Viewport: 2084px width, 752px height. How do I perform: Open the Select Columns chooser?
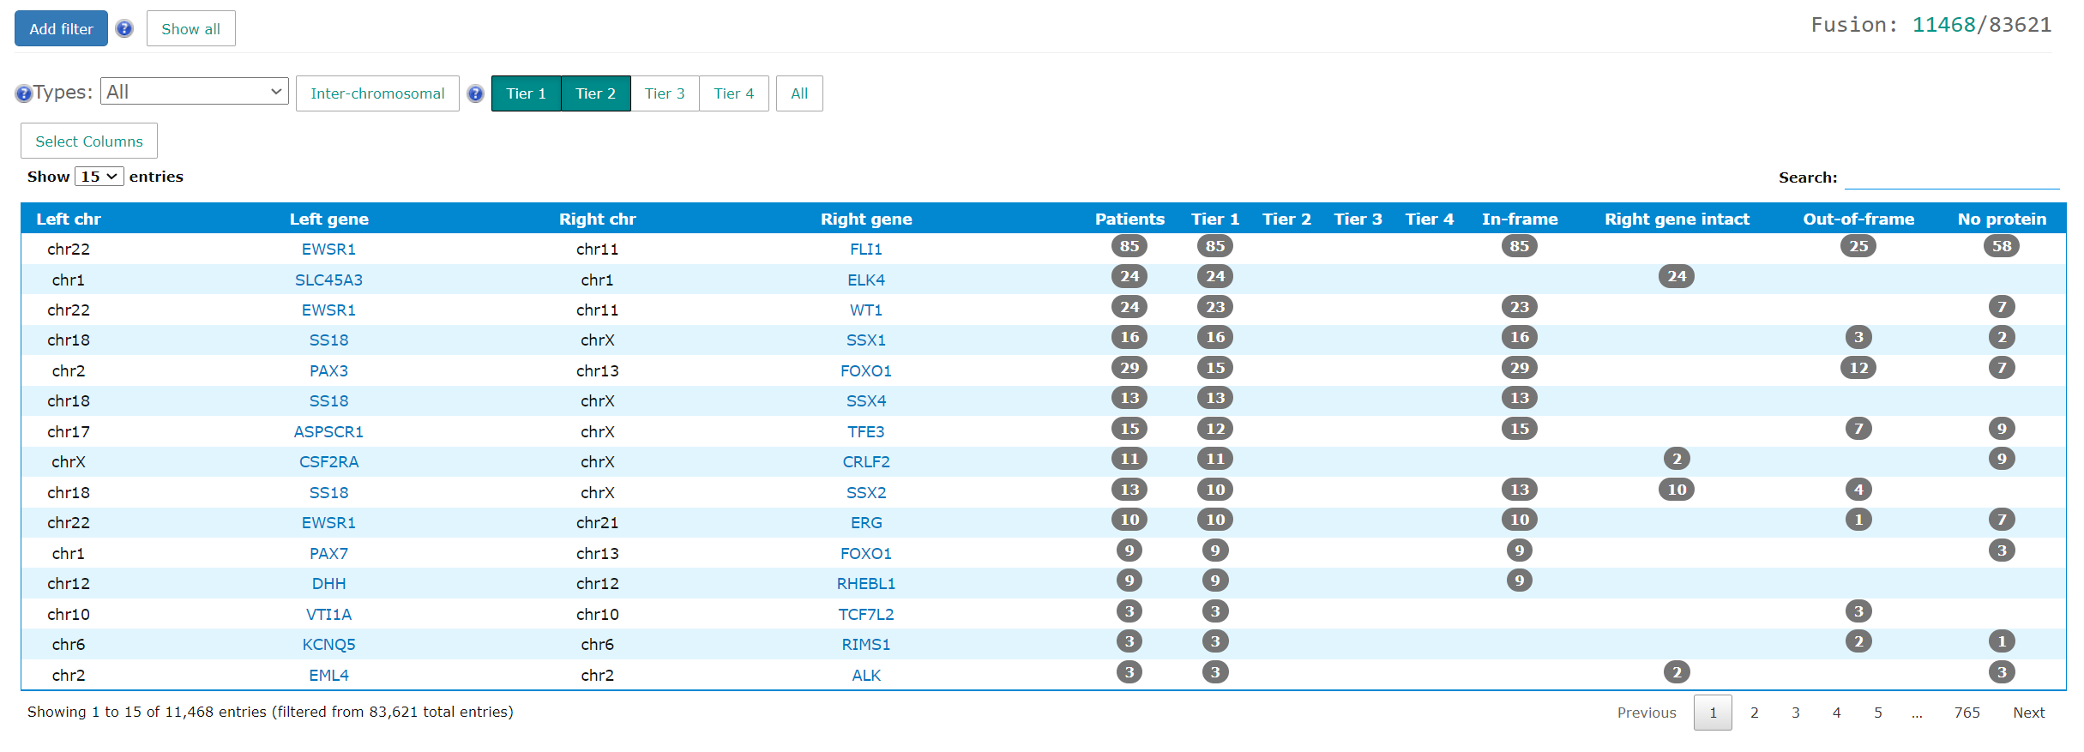click(89, 141)
